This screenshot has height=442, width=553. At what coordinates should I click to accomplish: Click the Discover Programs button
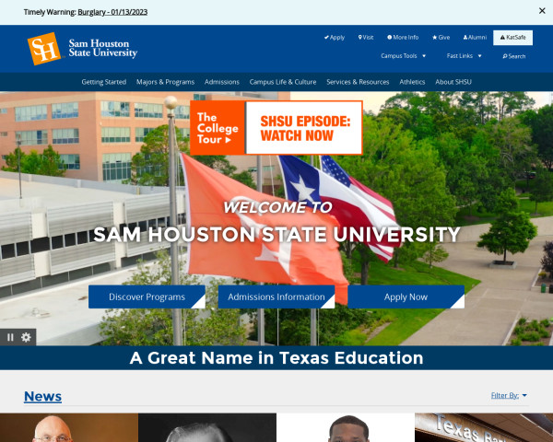(147, 297)
